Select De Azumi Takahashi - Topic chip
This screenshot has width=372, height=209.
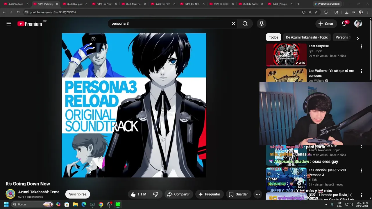[x=307, y=37]
